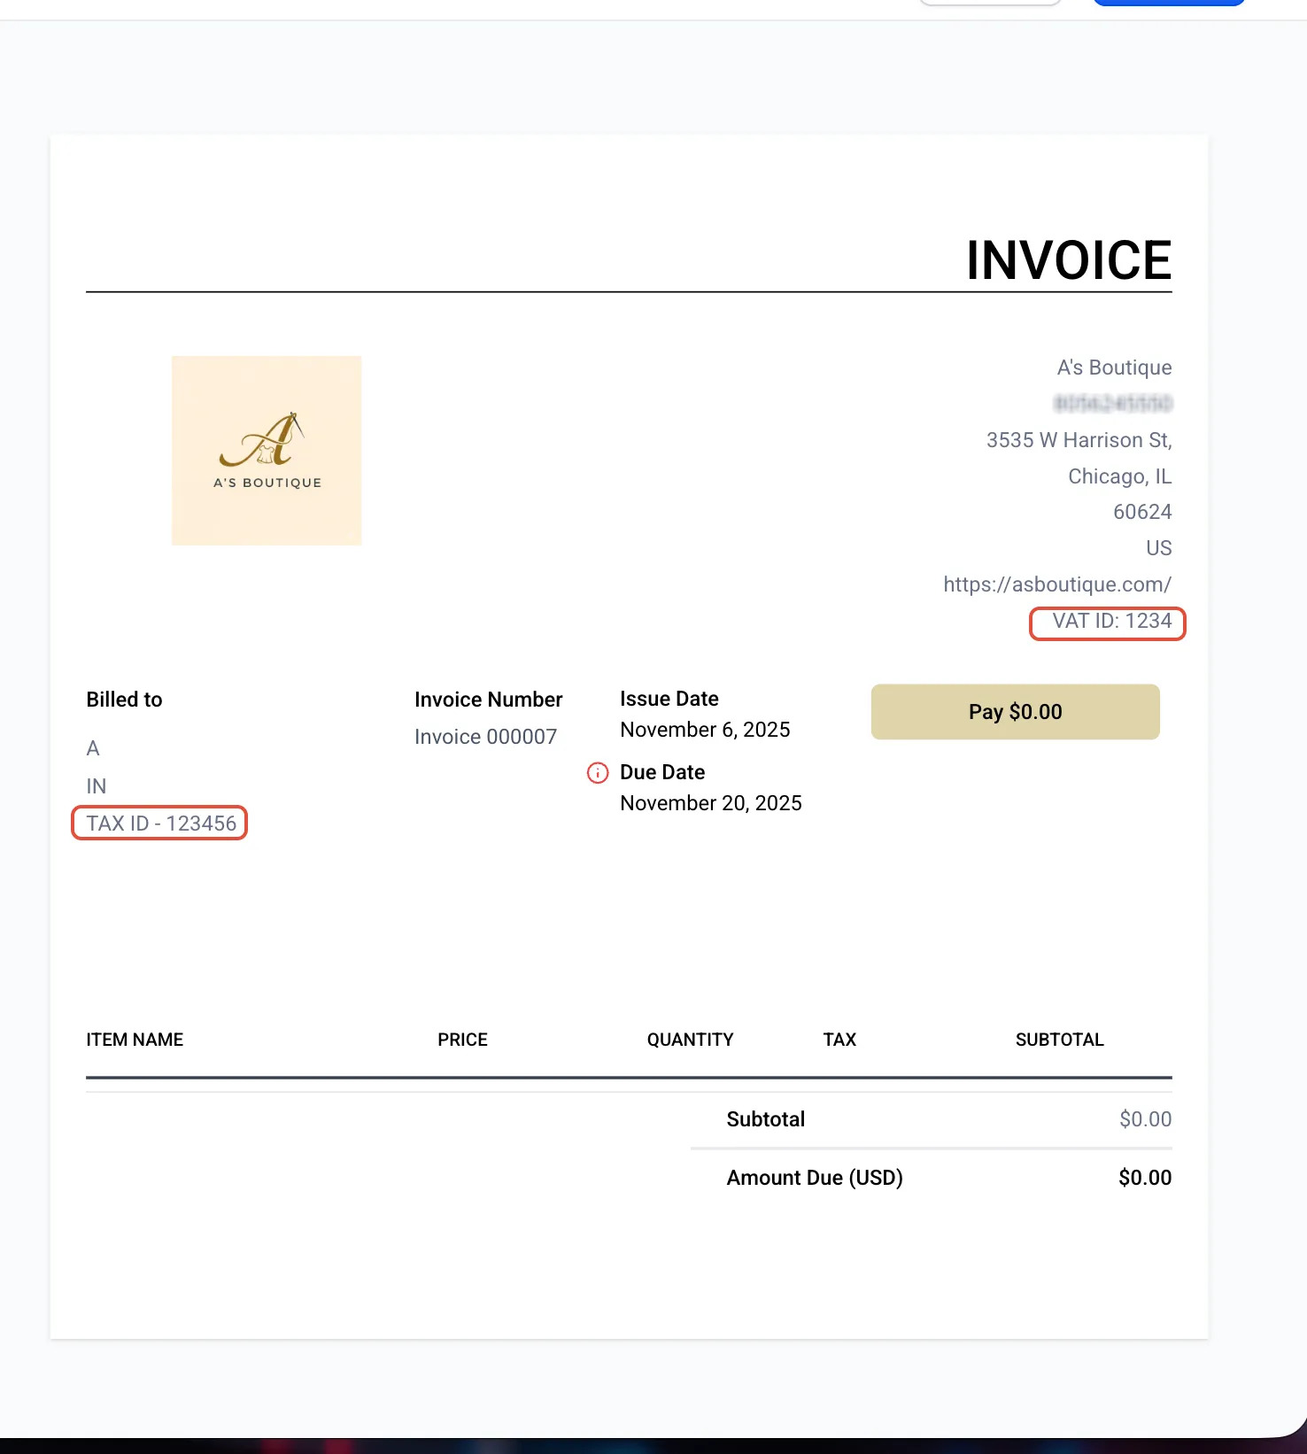Click the SUBTOTAL column header

[x=1059, y=1040]
